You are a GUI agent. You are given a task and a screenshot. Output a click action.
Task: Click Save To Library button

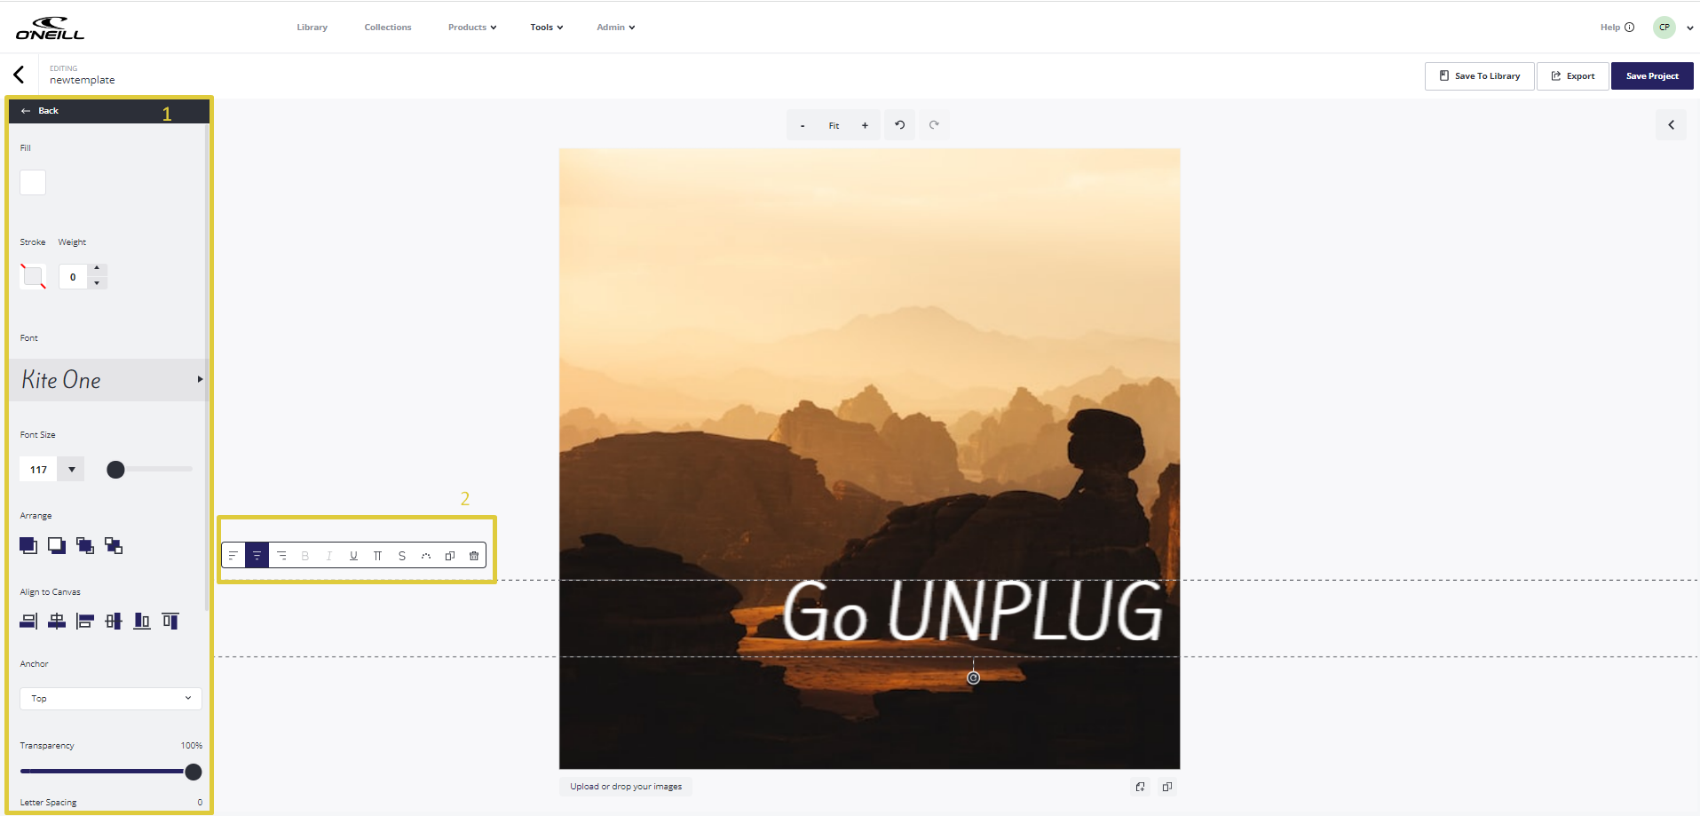click(x=1480, y=76)
